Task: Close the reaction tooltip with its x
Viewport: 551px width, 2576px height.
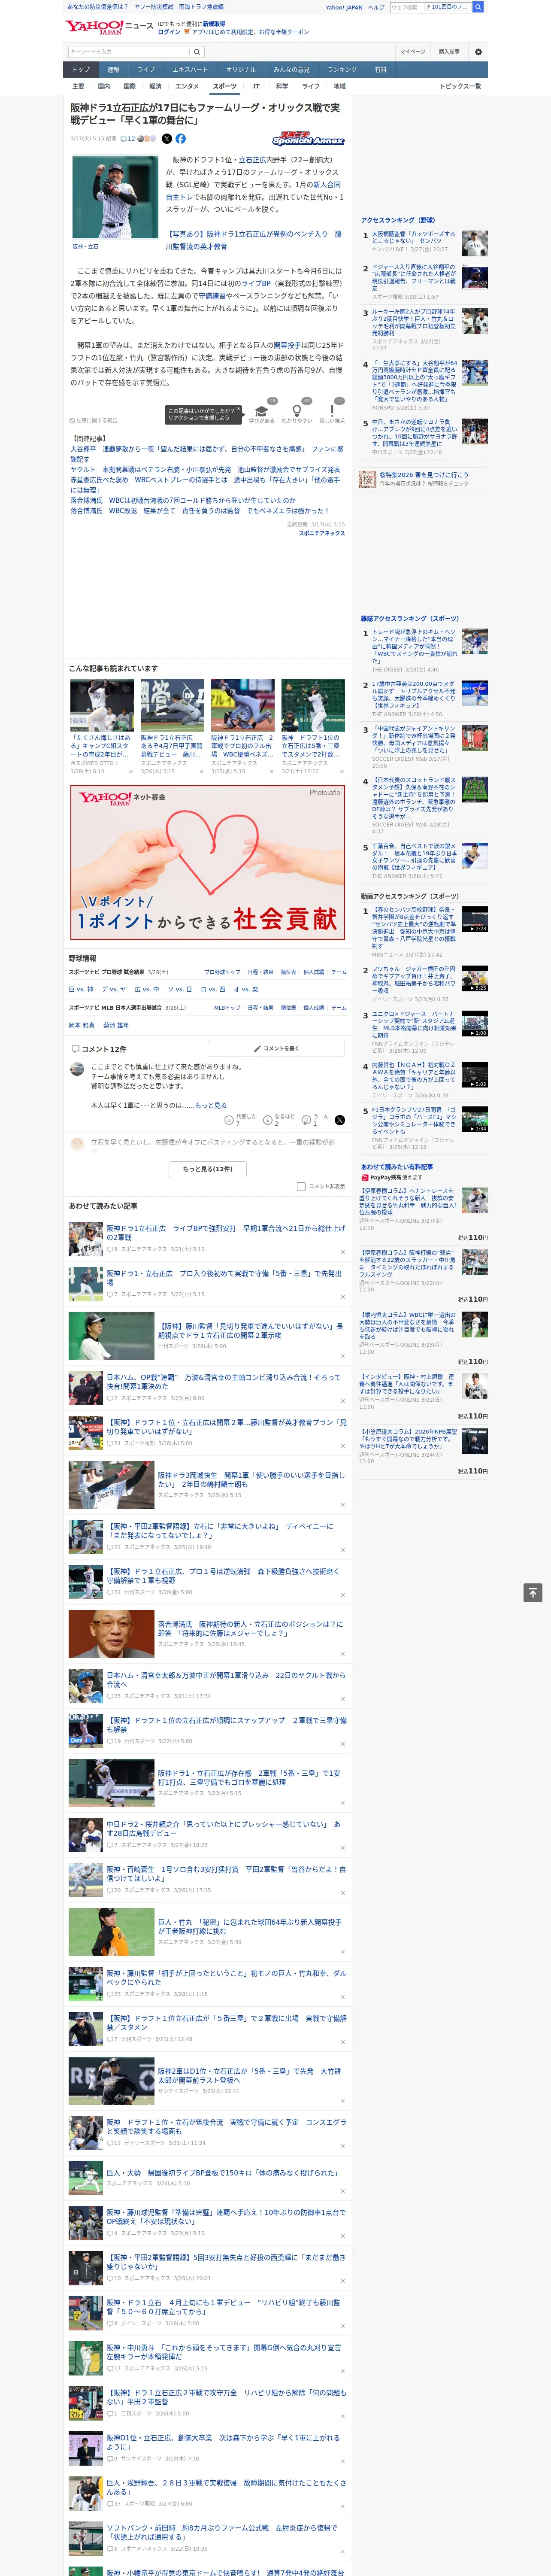Action: (238, 410)
